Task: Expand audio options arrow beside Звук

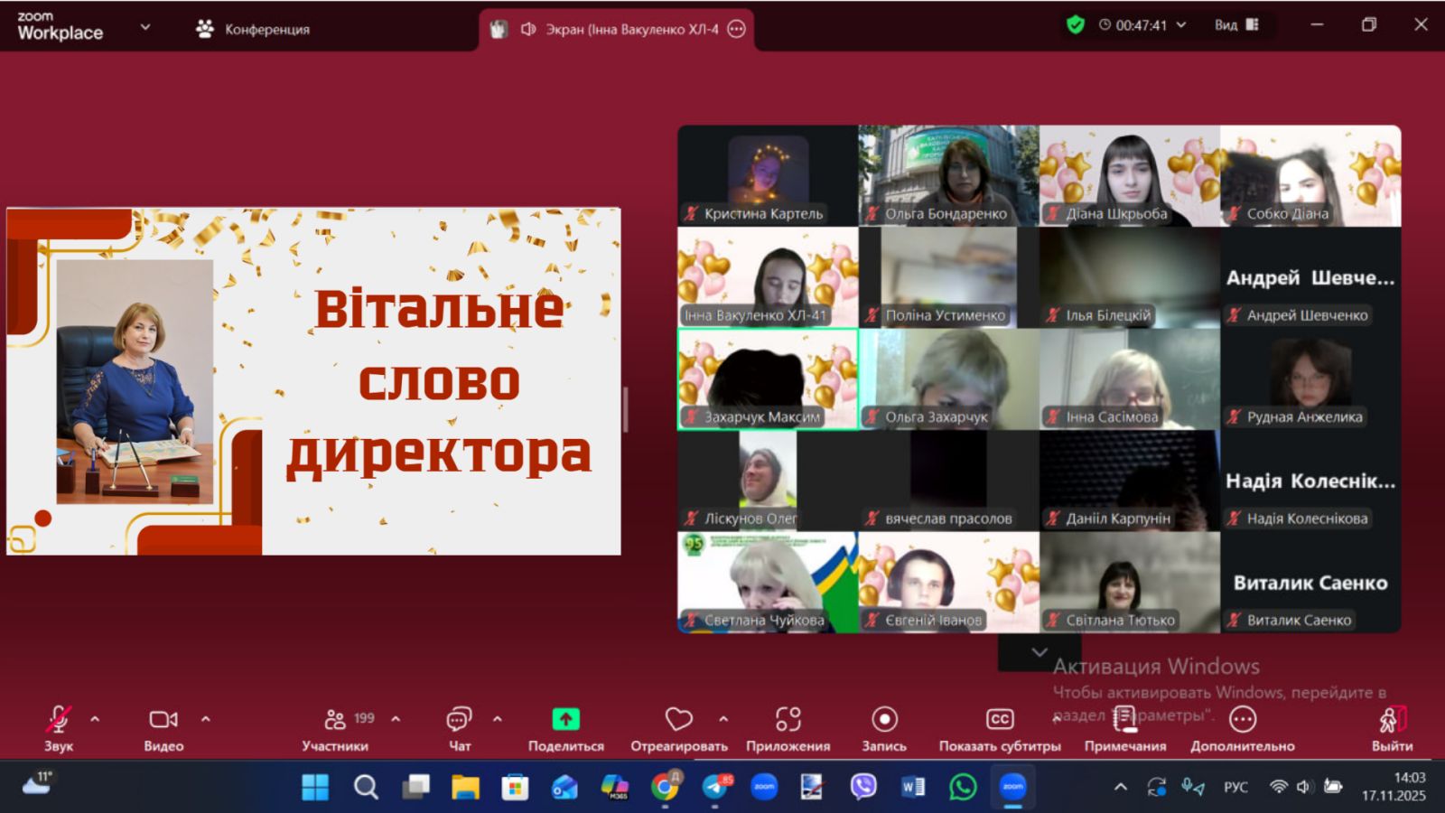Action: click(95, 719)
